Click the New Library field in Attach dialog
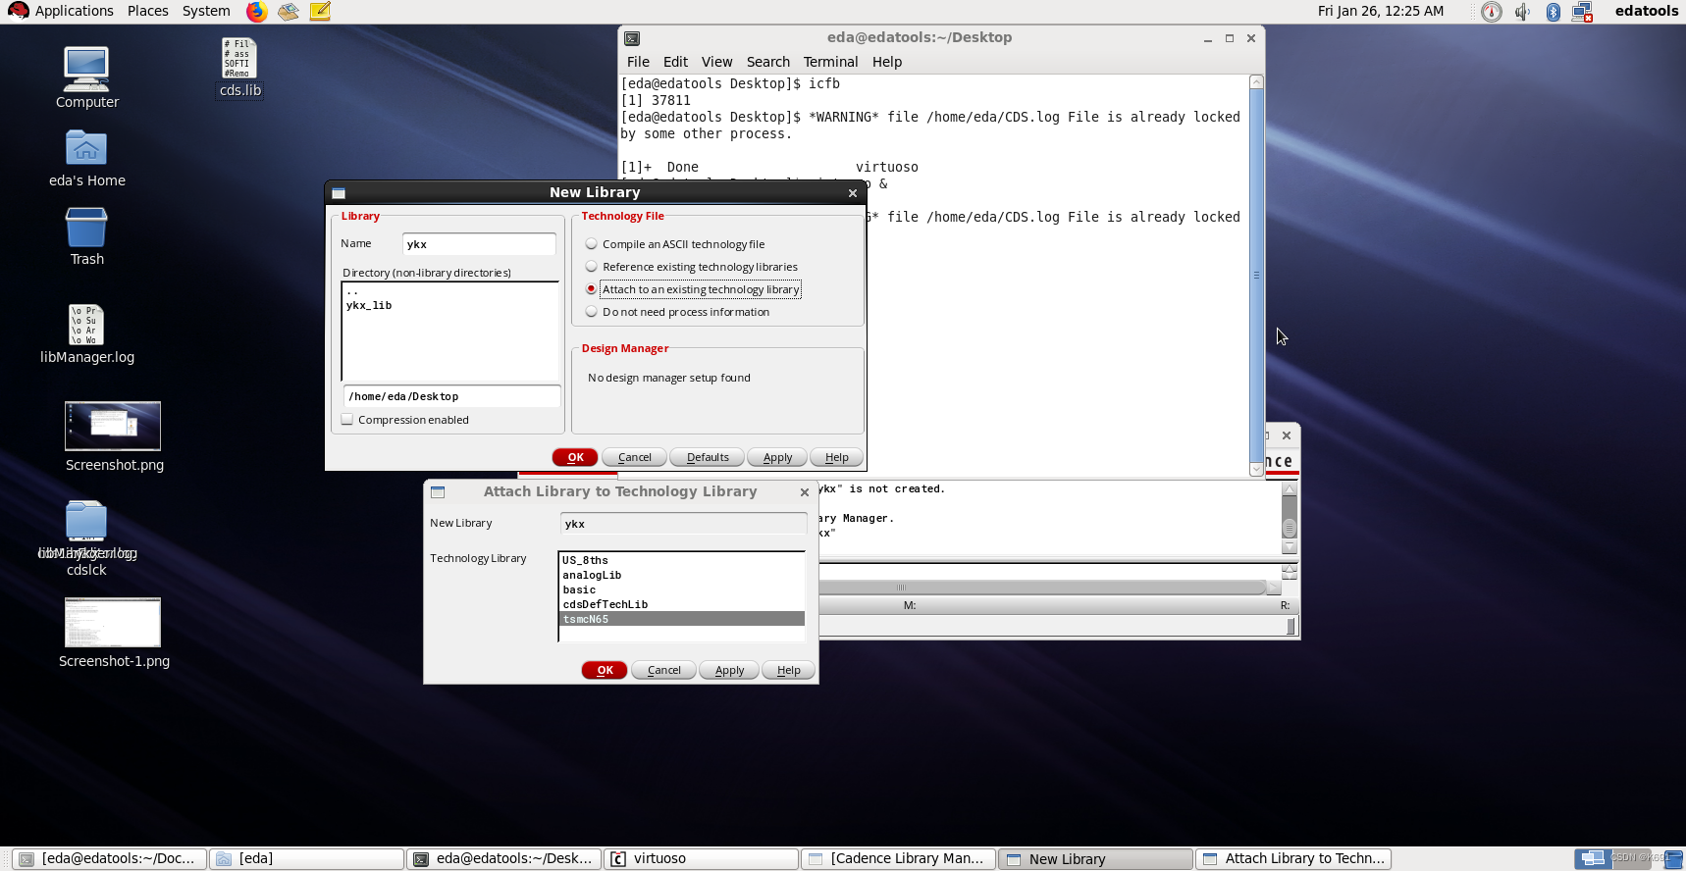Screen dimensions: 1686x871 [683, 524]
